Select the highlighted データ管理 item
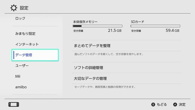This screenshot has width=195, height=110. (x=35, y=55)
